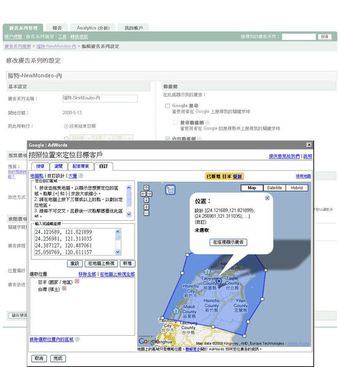The width and height of the screenshot is (340, 367).
Task: Switch to the 配套專案 tab
Action: (81, 166)
